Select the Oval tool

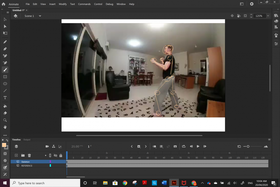[5, 84]
